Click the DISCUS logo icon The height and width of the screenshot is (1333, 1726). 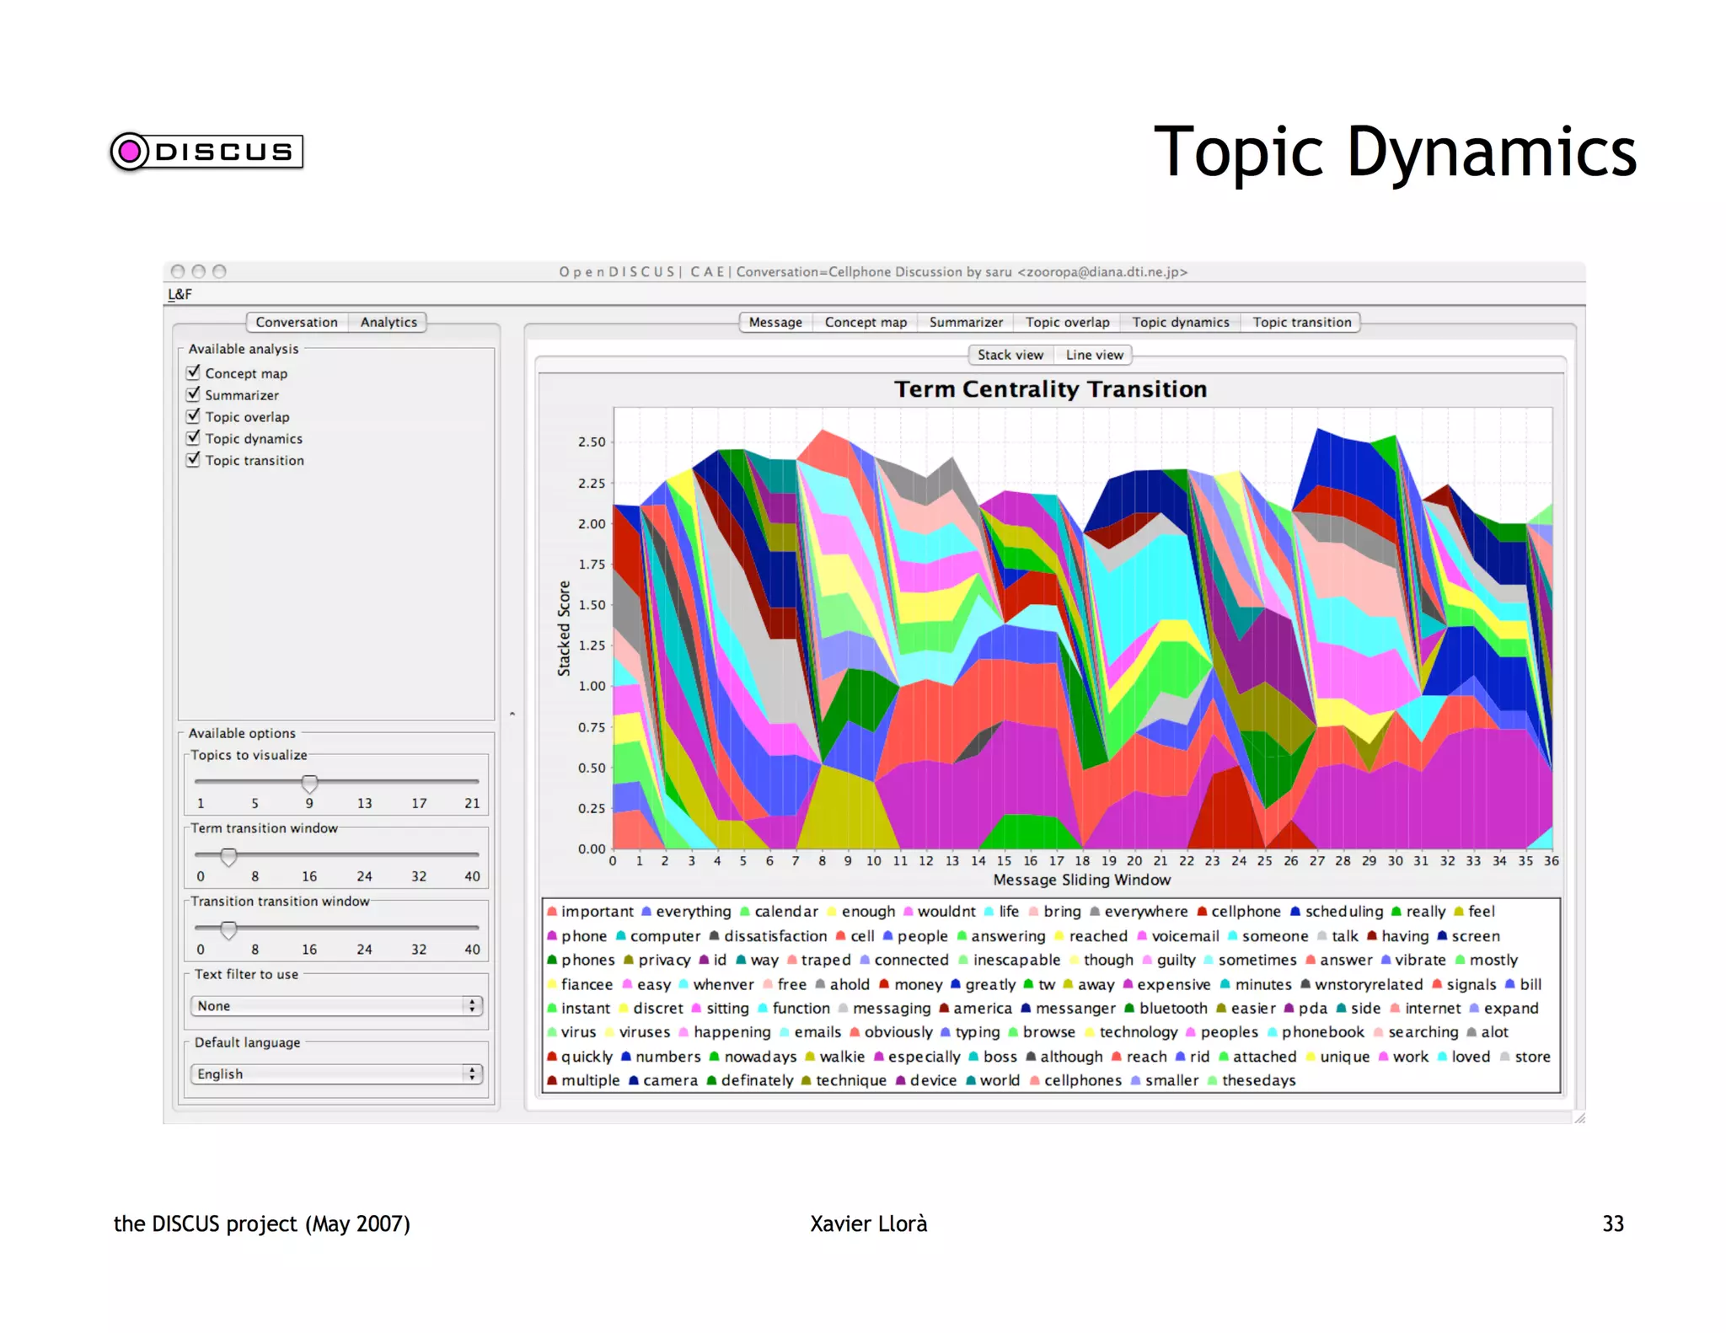130,152
